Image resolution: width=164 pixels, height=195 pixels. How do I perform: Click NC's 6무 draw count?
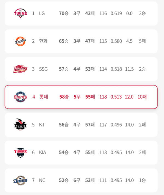tap(77, 180)
